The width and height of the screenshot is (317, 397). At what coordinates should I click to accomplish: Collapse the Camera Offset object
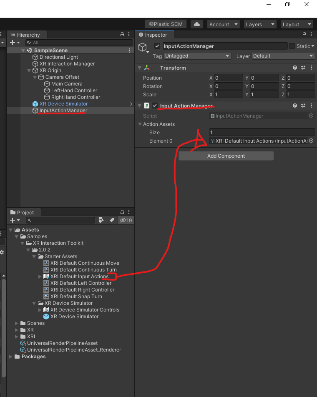click(x=35, y=77)
